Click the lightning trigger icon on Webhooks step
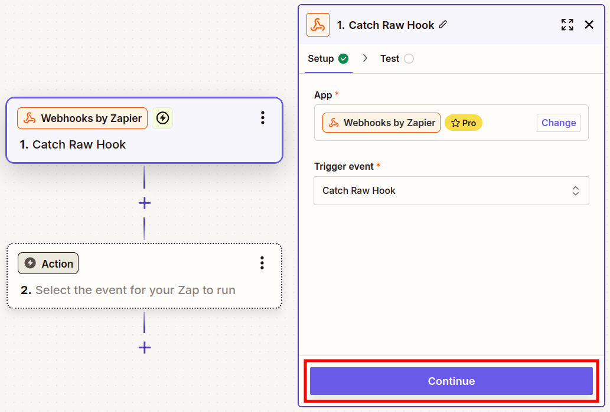The image size is (610, 412). pyautogui.click(x=162, y=118)
